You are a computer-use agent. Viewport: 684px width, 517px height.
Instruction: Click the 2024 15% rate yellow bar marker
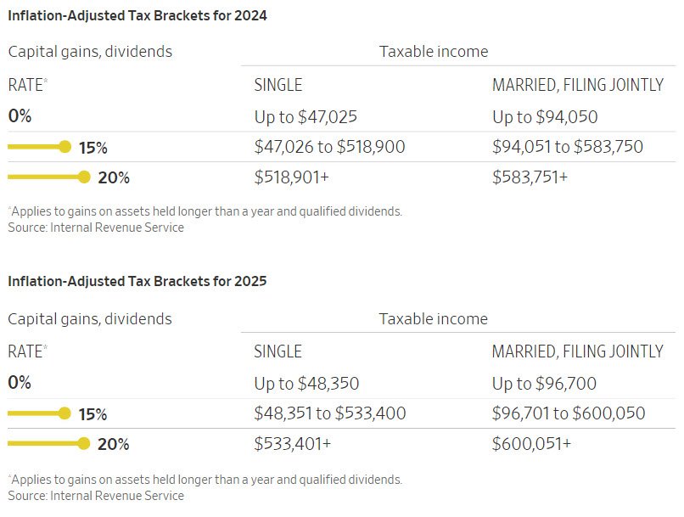click(40, 147)
